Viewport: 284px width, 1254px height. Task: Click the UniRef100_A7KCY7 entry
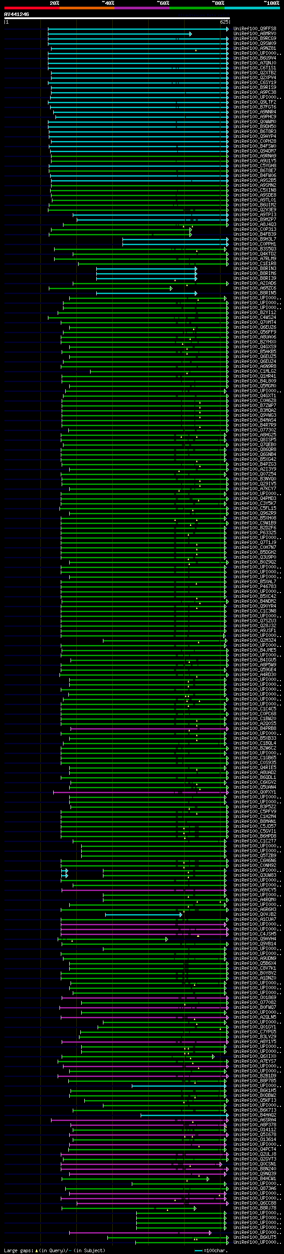255,489
